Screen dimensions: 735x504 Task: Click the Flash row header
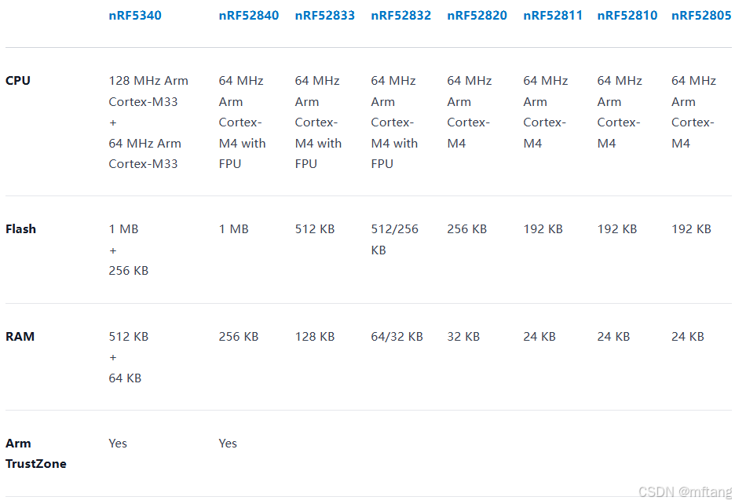pyautogui.click(x=20, y=228)
